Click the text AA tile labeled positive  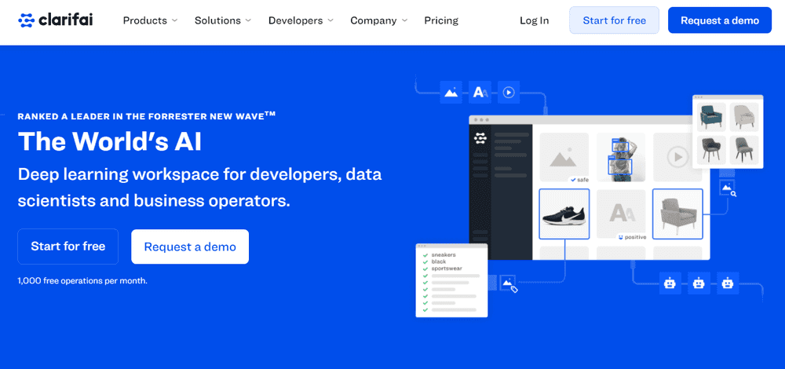pyautogui.click(x=621, y=214)
